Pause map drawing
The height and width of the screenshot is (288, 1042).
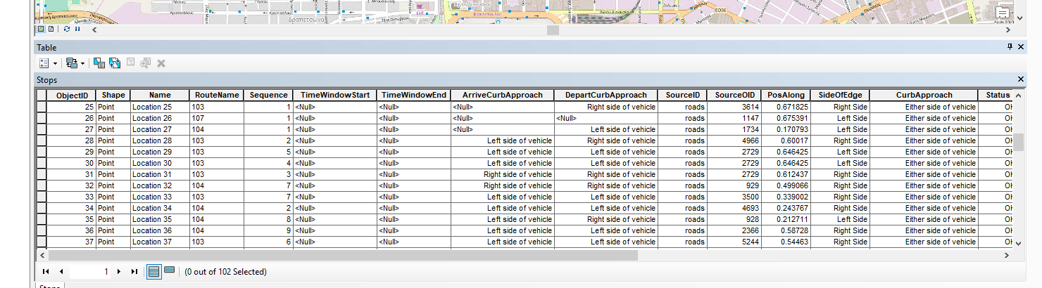tap(77, 30)
